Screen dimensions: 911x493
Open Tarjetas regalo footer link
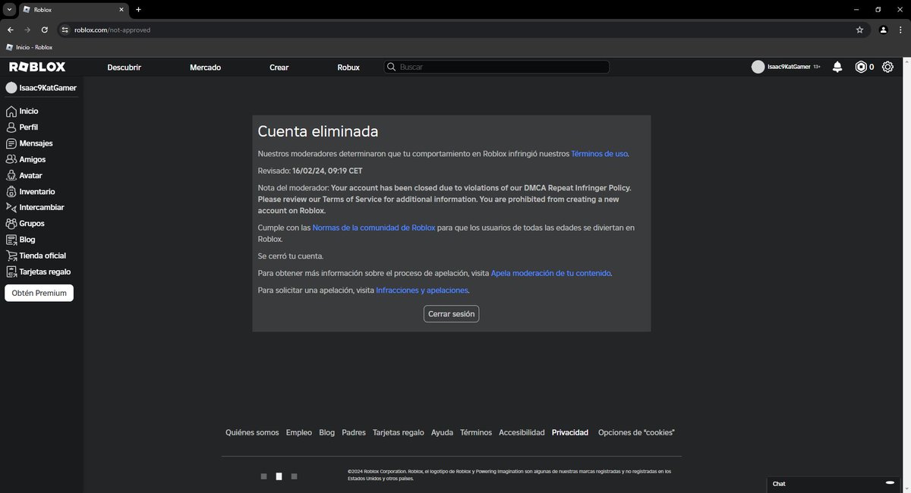[399, 432]
